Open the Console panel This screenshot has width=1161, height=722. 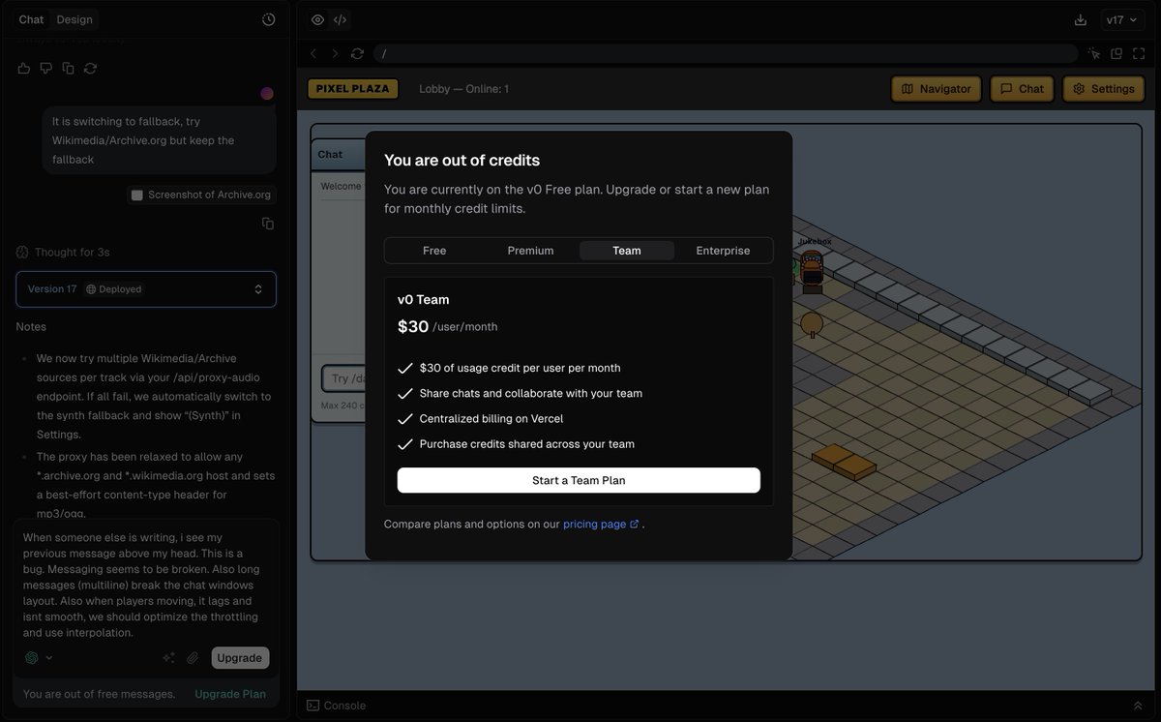point(336,706)
